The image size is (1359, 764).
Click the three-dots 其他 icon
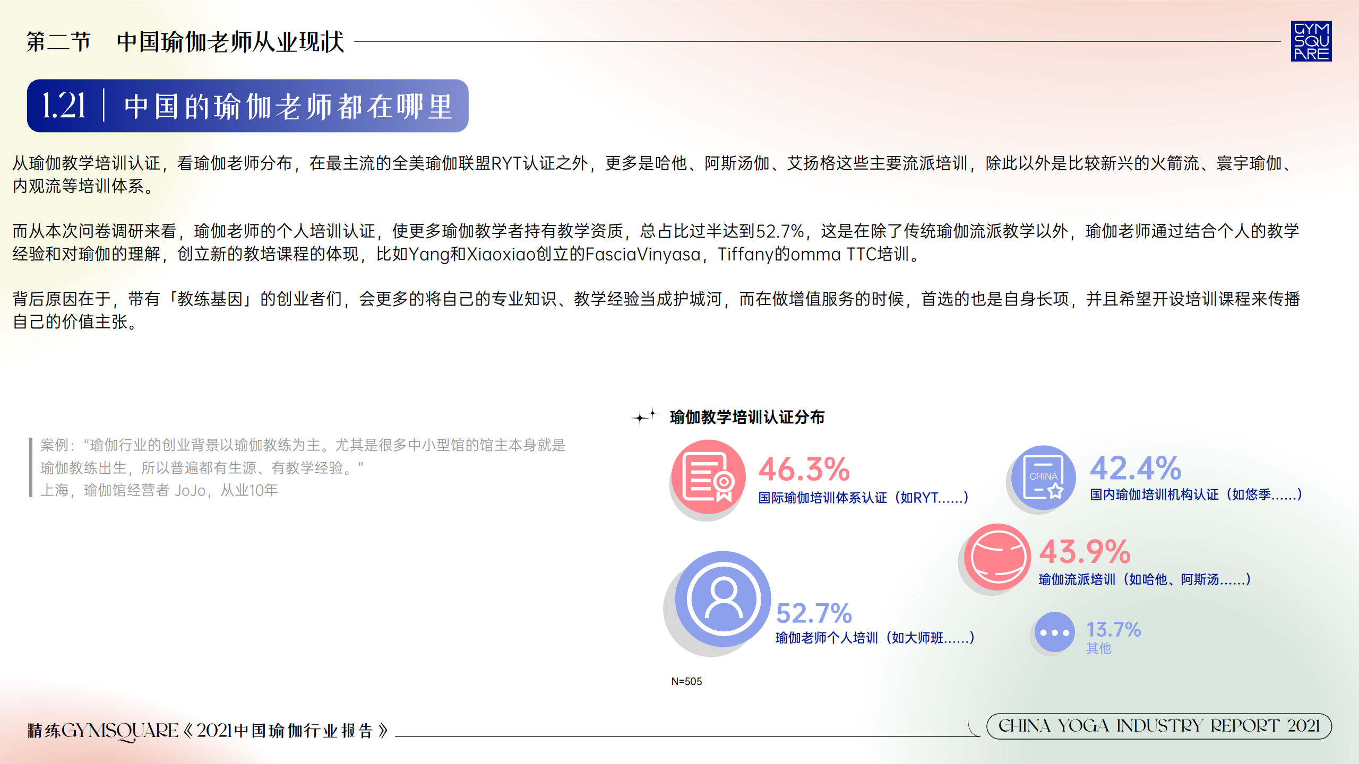[x=1054, y=632]
